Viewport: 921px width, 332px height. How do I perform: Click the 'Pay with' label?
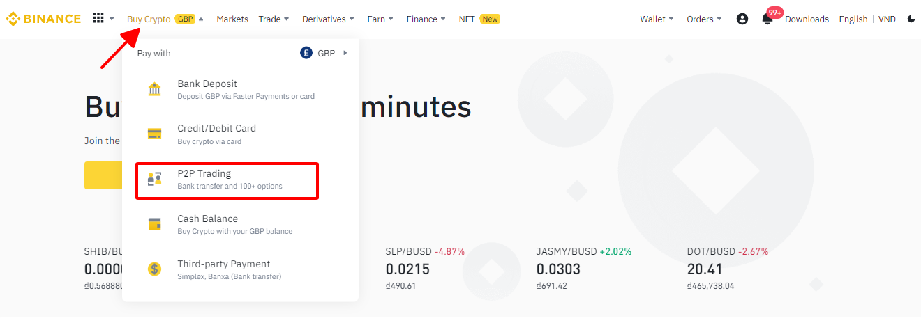point(153,53)
